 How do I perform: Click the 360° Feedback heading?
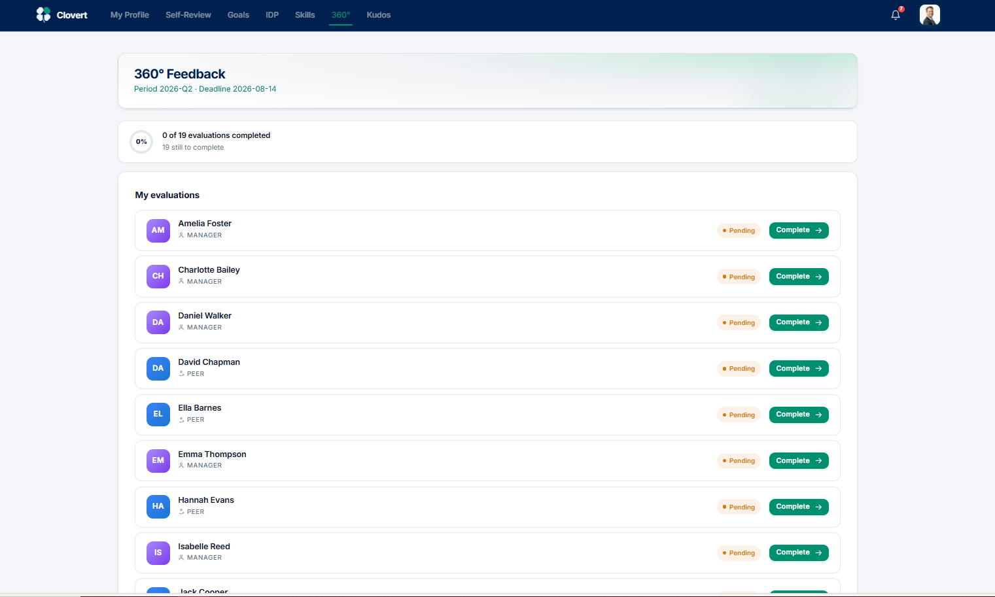coord(180,74)
